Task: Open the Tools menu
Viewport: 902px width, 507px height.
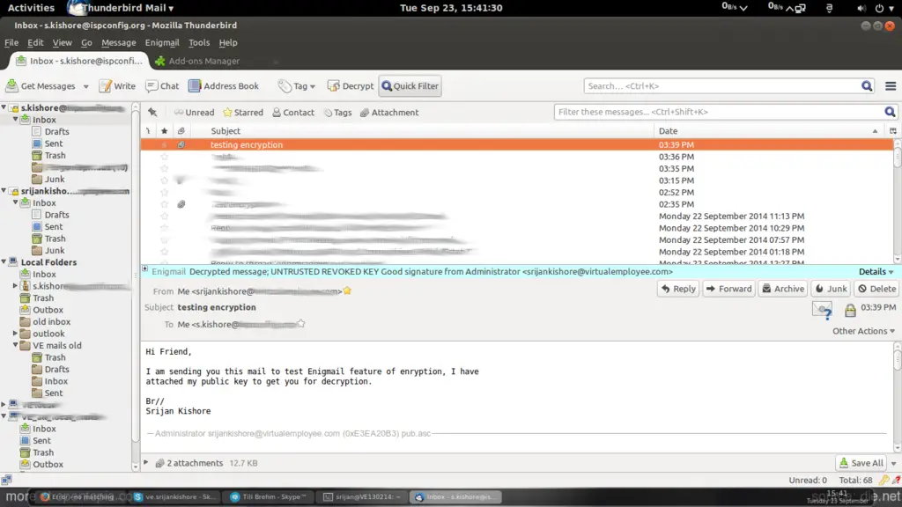Action: coord(199,42)
